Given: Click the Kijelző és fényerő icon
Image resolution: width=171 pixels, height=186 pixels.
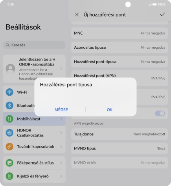Looking at the screenshot, I should (9, 176).
